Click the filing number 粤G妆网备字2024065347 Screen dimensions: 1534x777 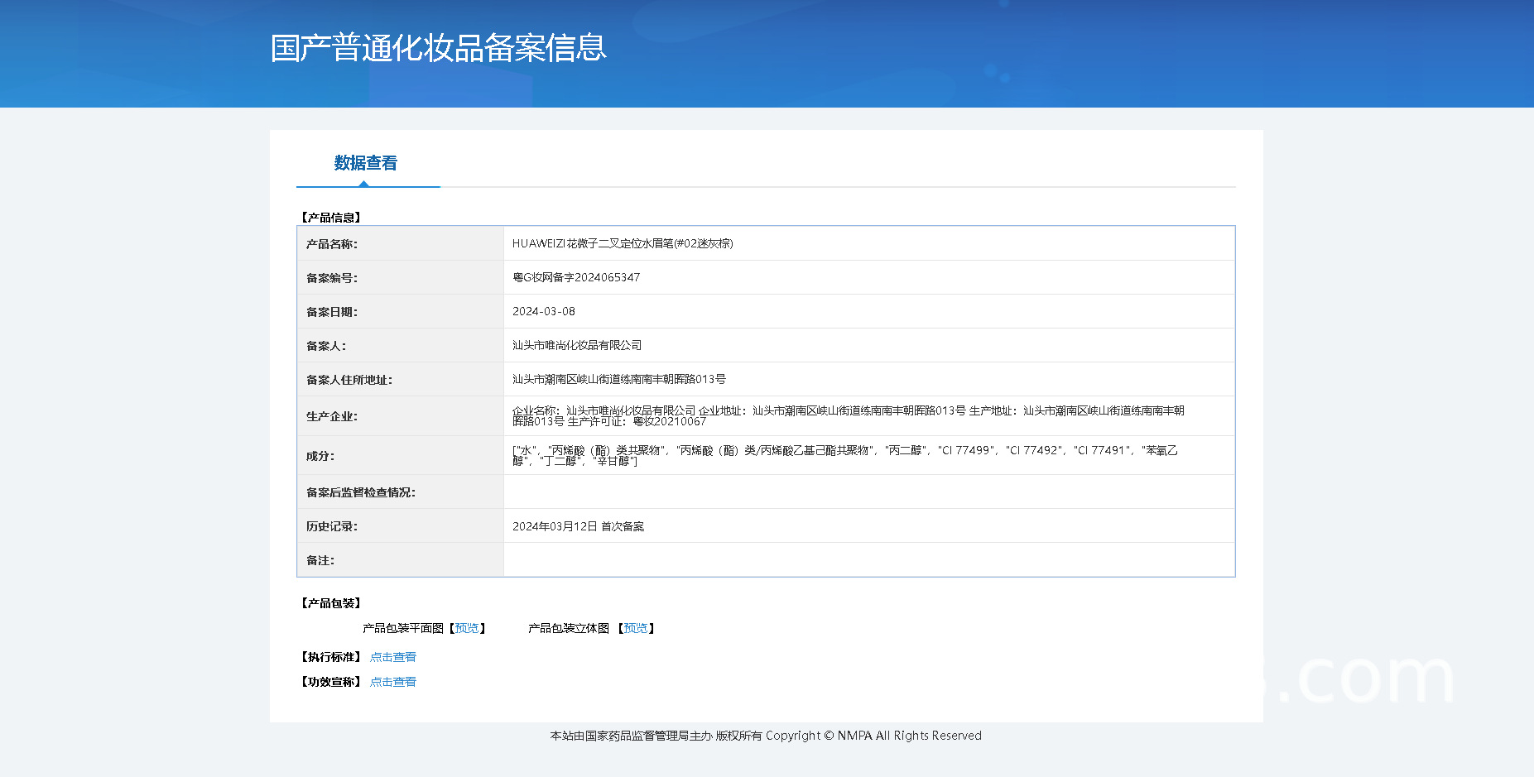pos(575,277)
